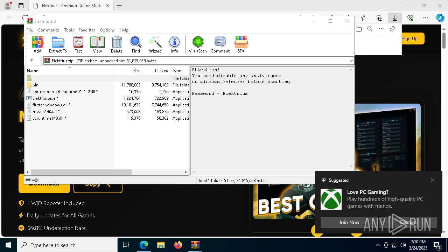Open the Favorites menu
The width and height of the screenshot is (448, 252).
(87, 30)
